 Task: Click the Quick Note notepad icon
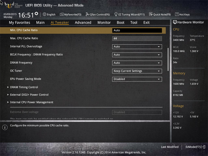[x=151, y=14]
